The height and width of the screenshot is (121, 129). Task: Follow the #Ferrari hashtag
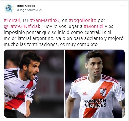point(12,21)
